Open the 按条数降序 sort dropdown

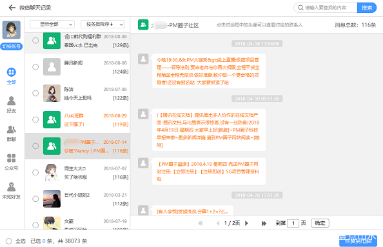point(103,25)
